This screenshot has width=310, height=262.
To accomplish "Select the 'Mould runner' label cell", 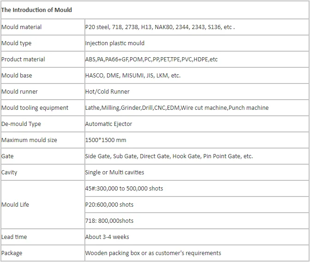I will [43, 92].
